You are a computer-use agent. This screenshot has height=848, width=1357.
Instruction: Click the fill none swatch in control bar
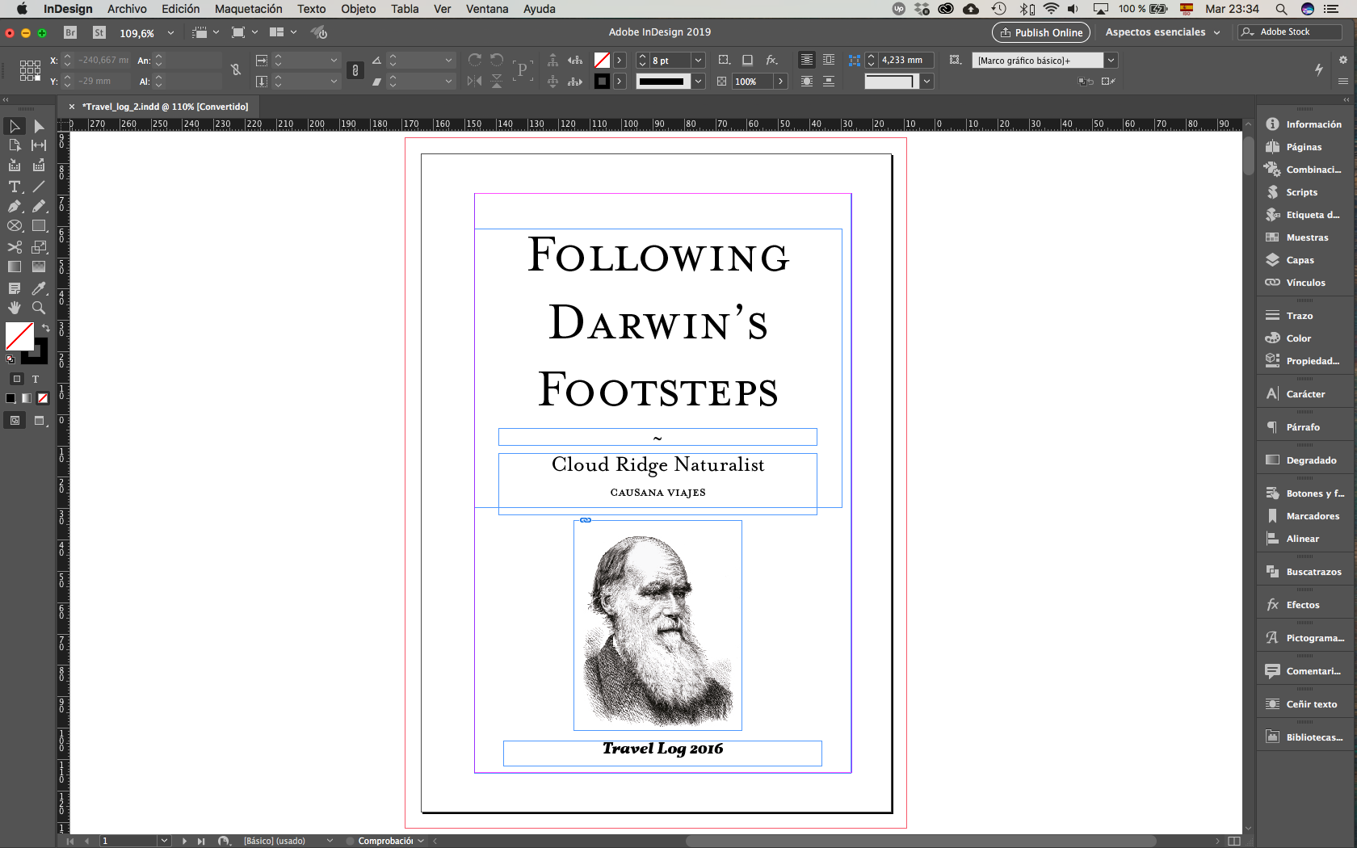pos(602,61)
